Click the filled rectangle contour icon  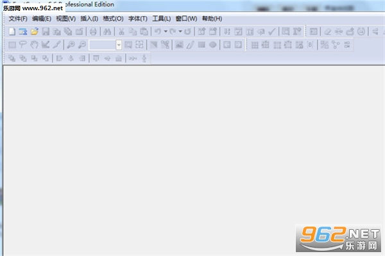(201, 45)
